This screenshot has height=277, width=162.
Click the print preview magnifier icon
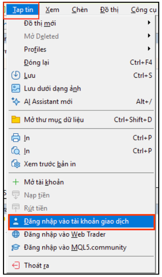click(x=16, y=151)
